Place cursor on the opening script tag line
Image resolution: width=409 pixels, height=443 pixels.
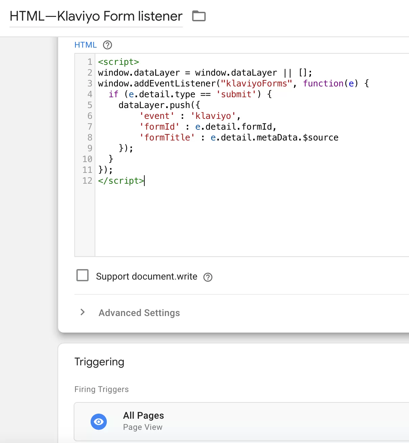(119, 62)
